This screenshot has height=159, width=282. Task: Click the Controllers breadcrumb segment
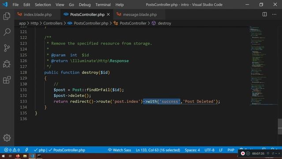coord(53,23)
